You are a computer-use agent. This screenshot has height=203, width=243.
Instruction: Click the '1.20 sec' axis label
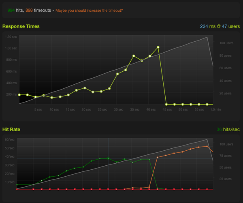(11, 37)
